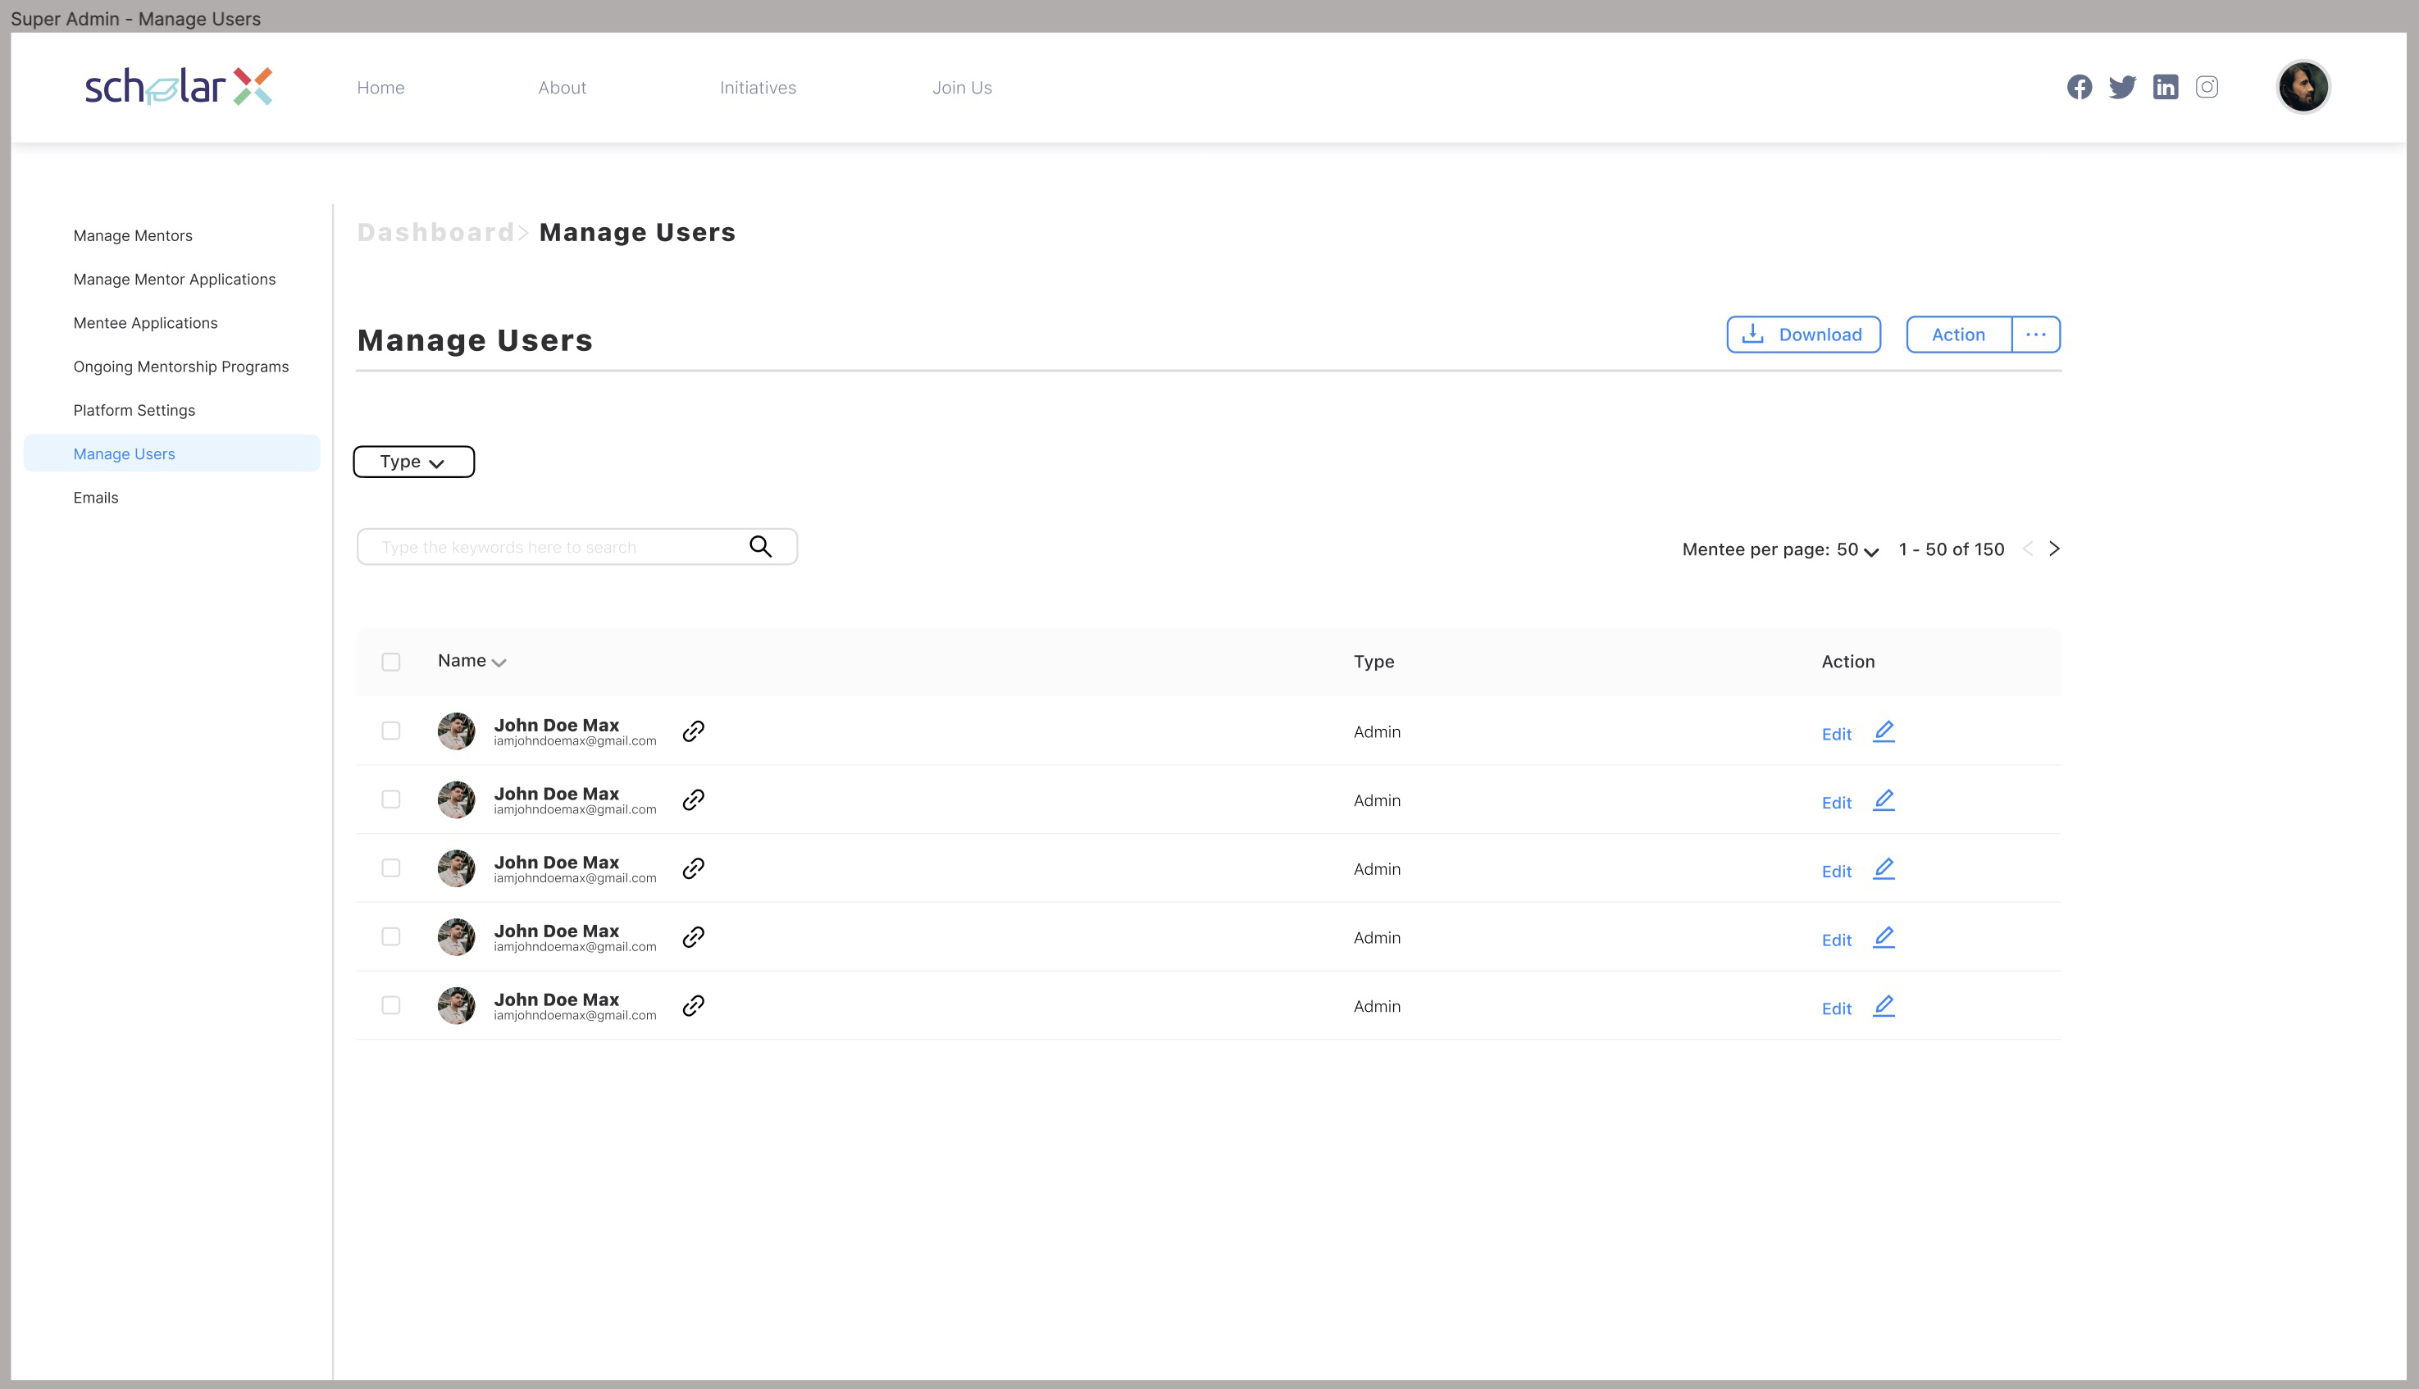Select the checkbox for the first John Doe Max row
This screenshot has height=1389, width=2419.
click(x=391, y=731)
